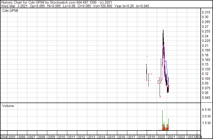Click the 0.315 price axis label
213x139 pixels.
click(x=206, y=13)
